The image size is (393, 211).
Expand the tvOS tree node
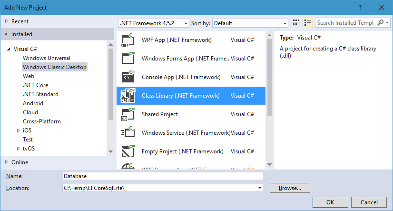pos(18,149)
